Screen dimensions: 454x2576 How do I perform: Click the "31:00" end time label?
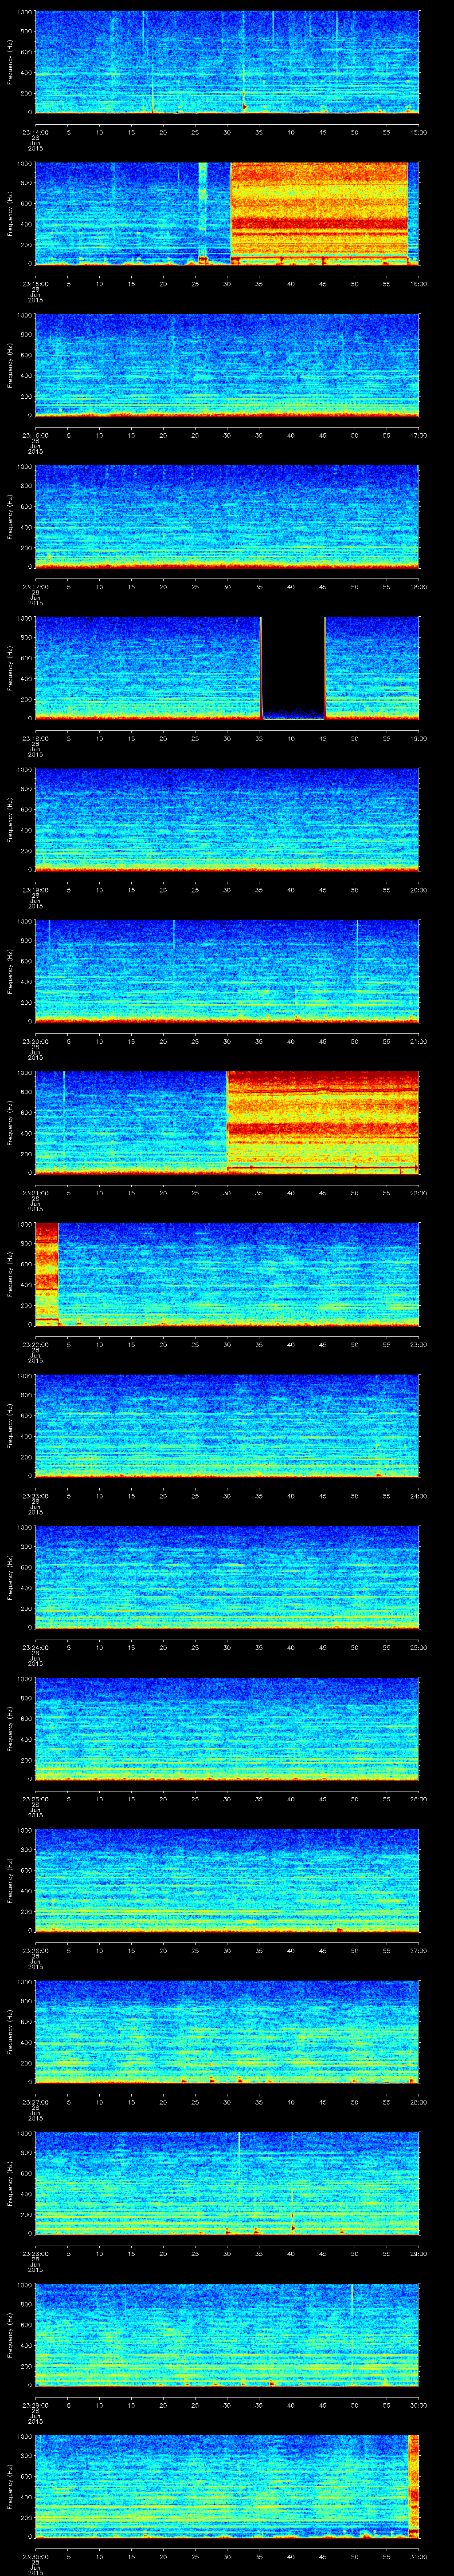[x=418, y=2557]
